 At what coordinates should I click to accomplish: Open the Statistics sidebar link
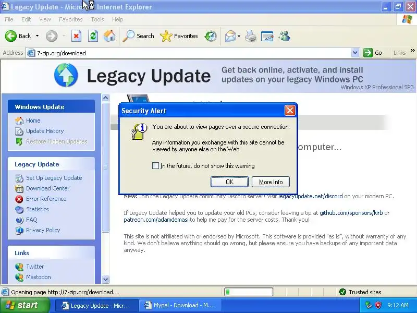point(37,209)
